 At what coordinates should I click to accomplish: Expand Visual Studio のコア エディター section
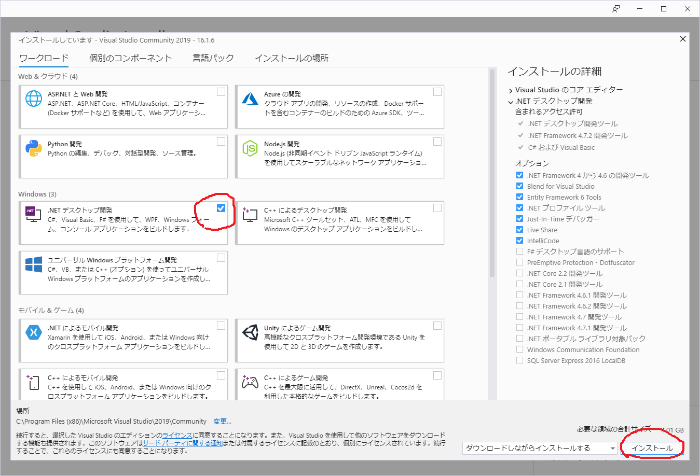click(511, 90)
